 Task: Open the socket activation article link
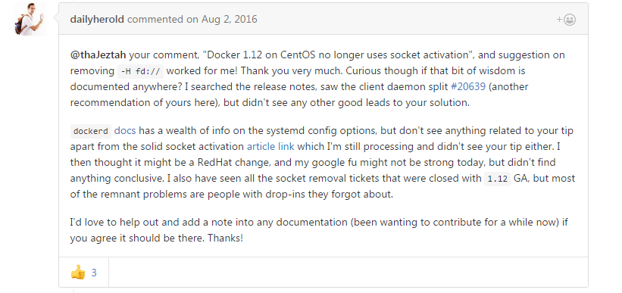pyautogui.click(x=270, y=146)
